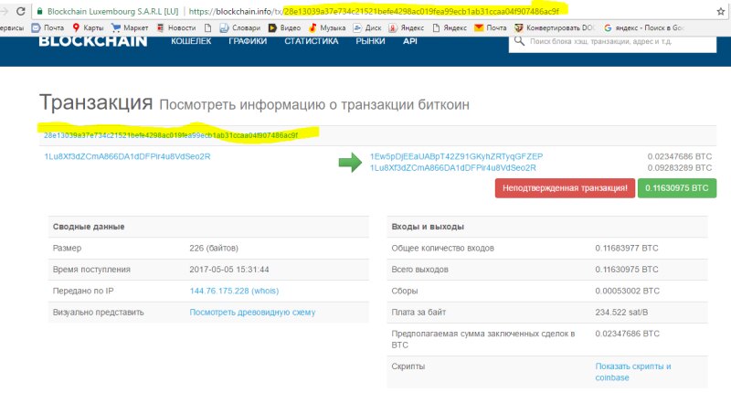Focus the block, transaction, address search field
The height and width of the screenshot is (393, 731).
(621, 42)
